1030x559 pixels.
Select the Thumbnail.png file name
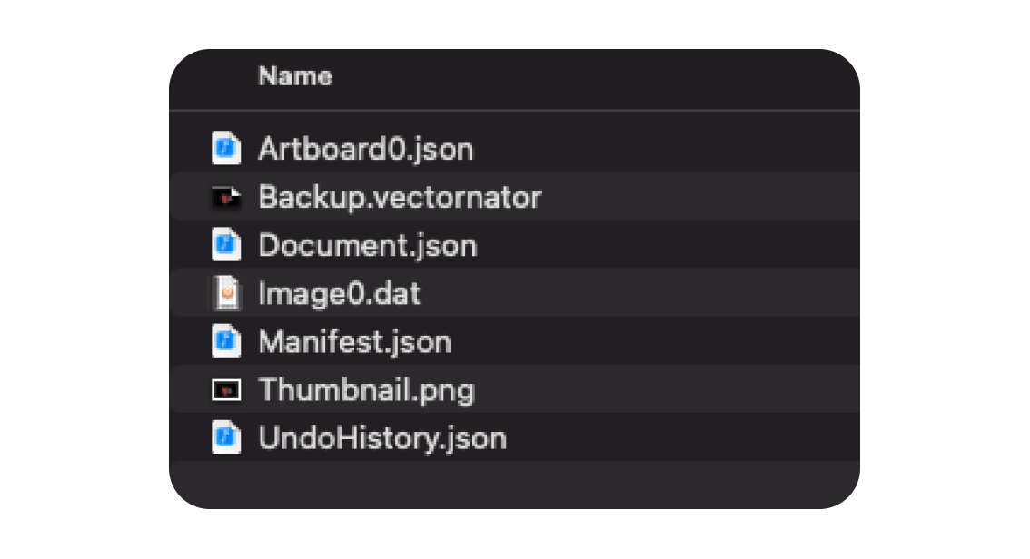coord(366,391)
